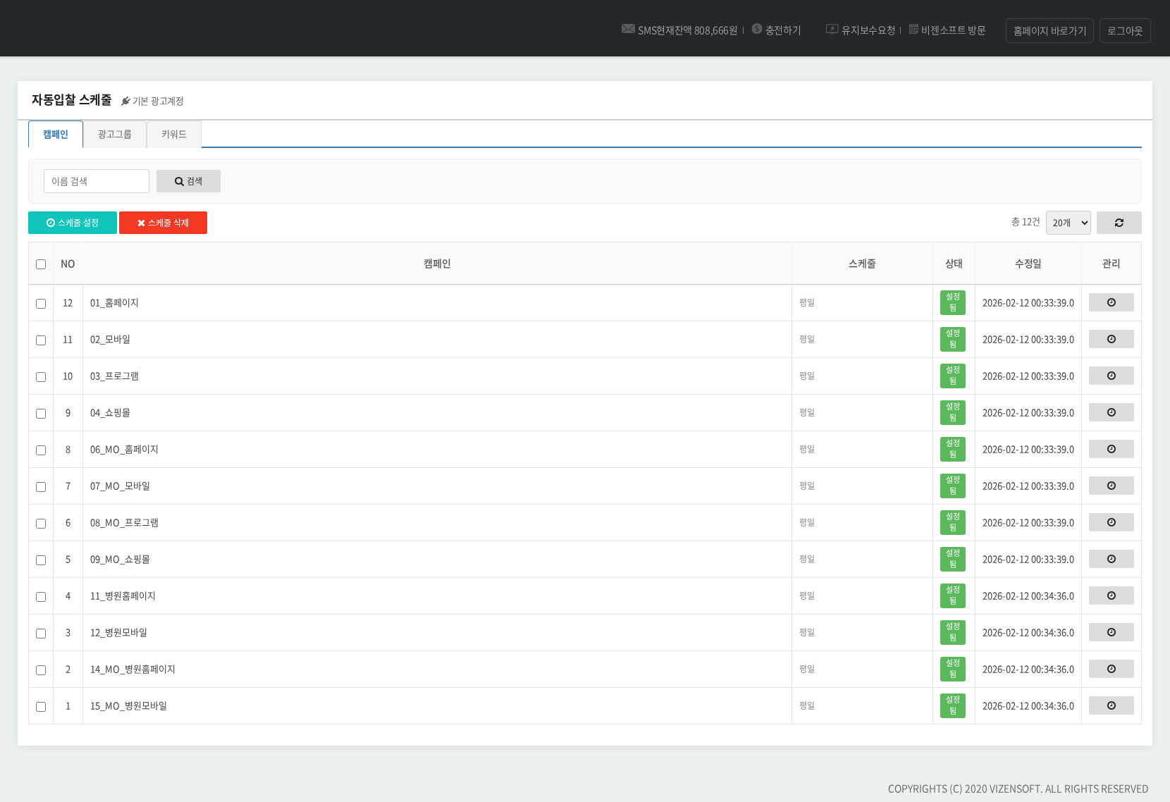Click the red 스케줄 삭제 button

163,223
